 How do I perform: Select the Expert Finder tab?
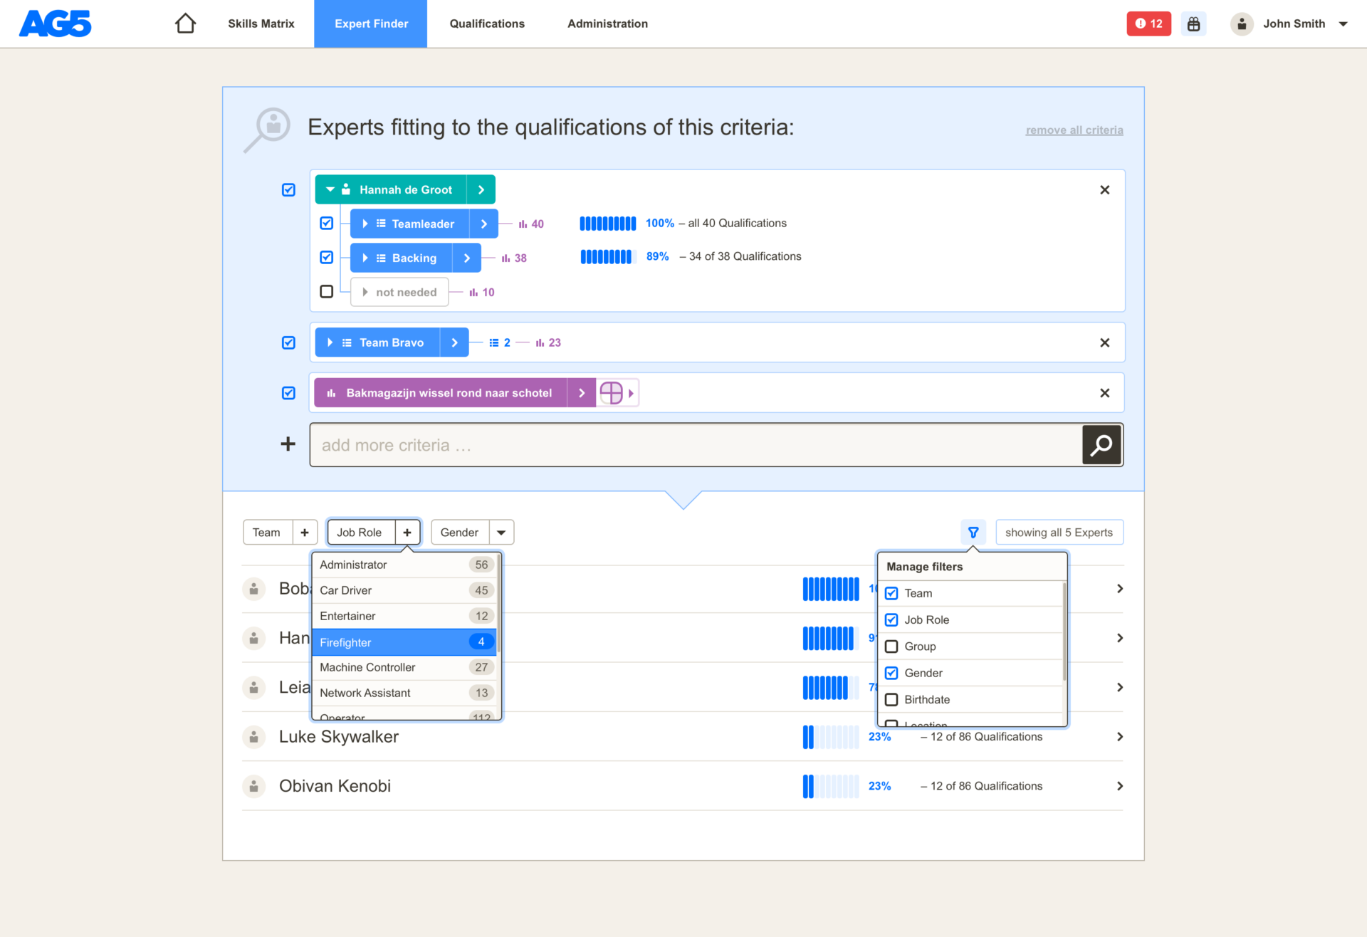coord(371,23)
